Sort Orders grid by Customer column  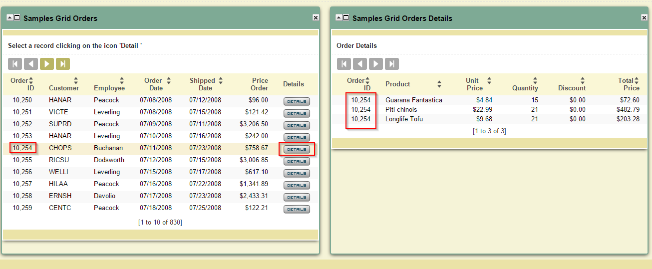pyautogui.click(x=76, y=80)
